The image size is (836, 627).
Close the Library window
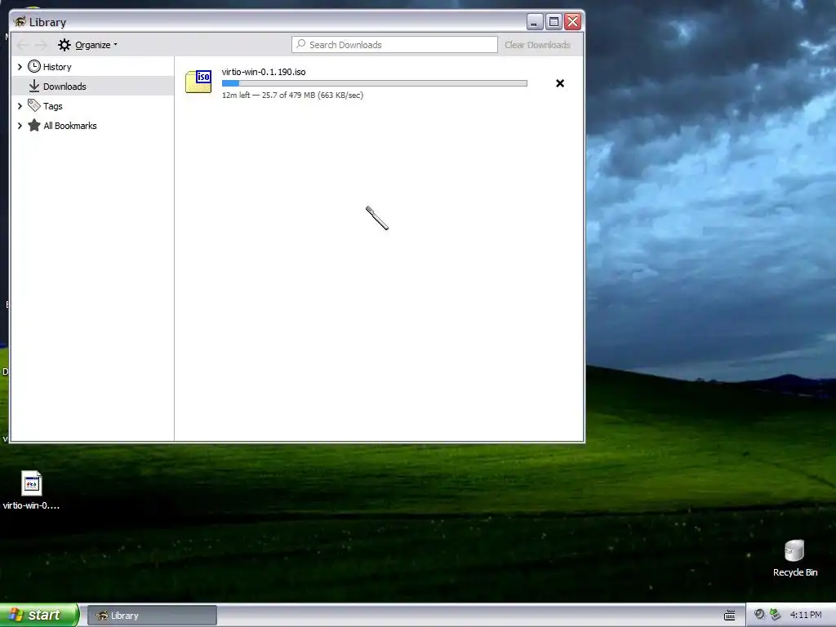[x=572, y=22]
